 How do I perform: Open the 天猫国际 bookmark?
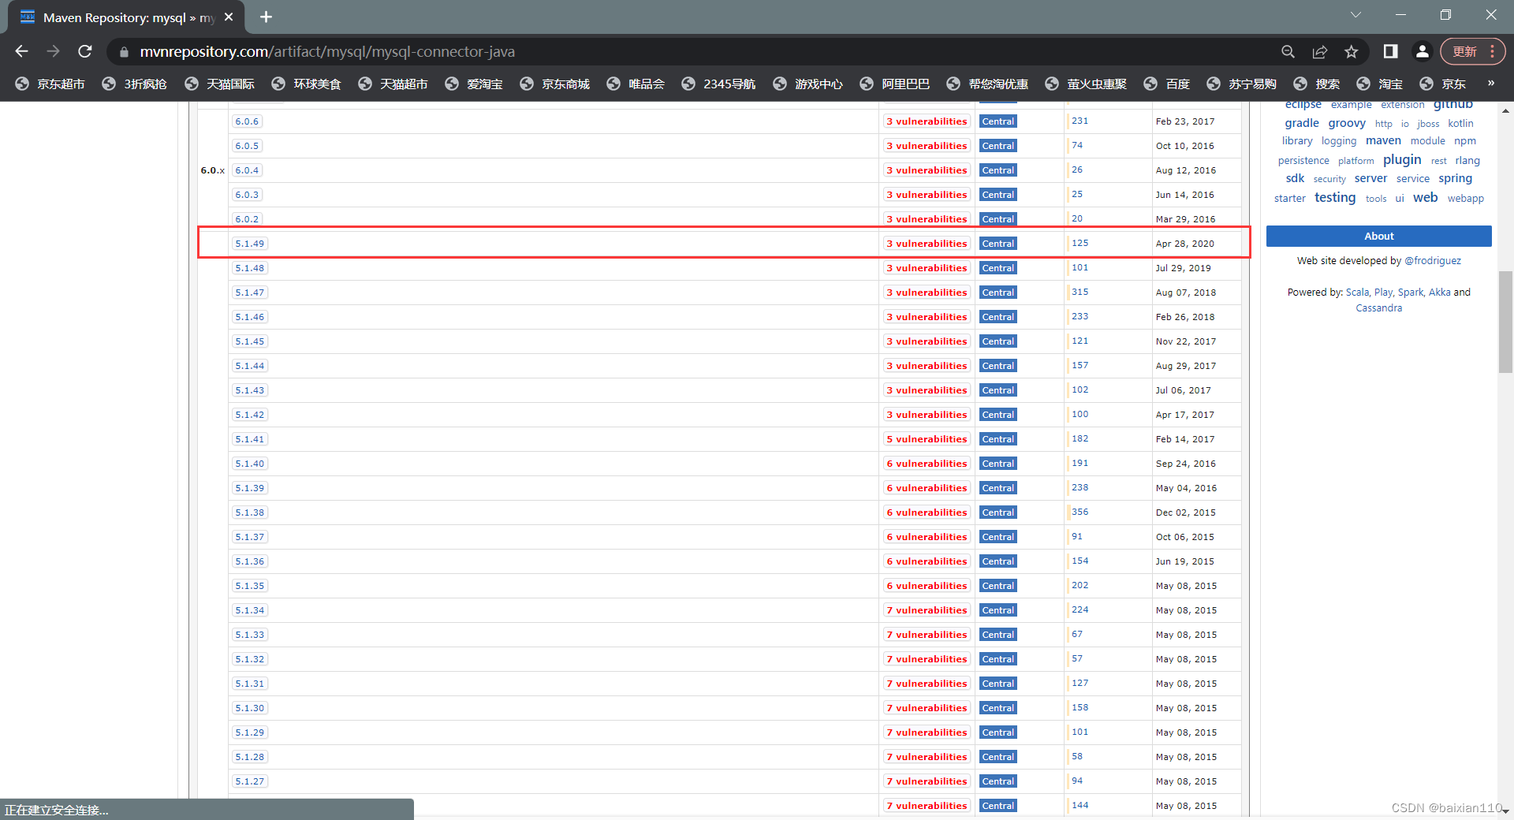click(x=219, y=84)
